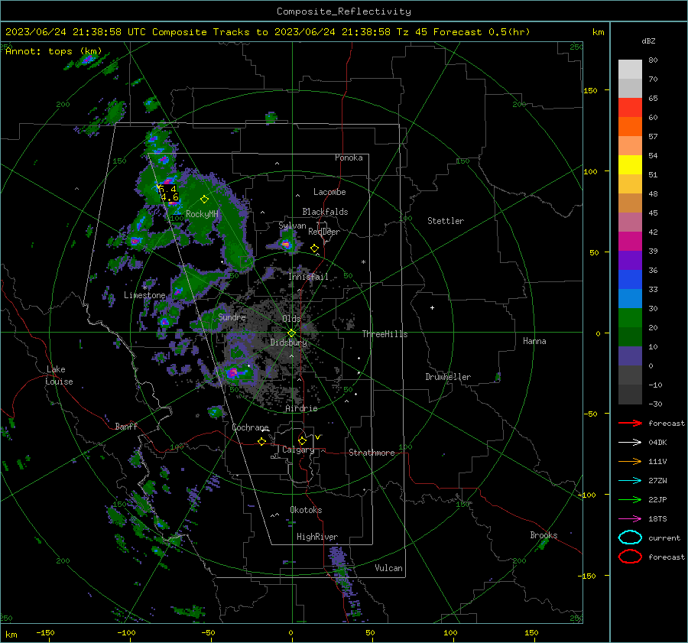Select the light gray 80 dBZ swatch

tap(630, 69)
